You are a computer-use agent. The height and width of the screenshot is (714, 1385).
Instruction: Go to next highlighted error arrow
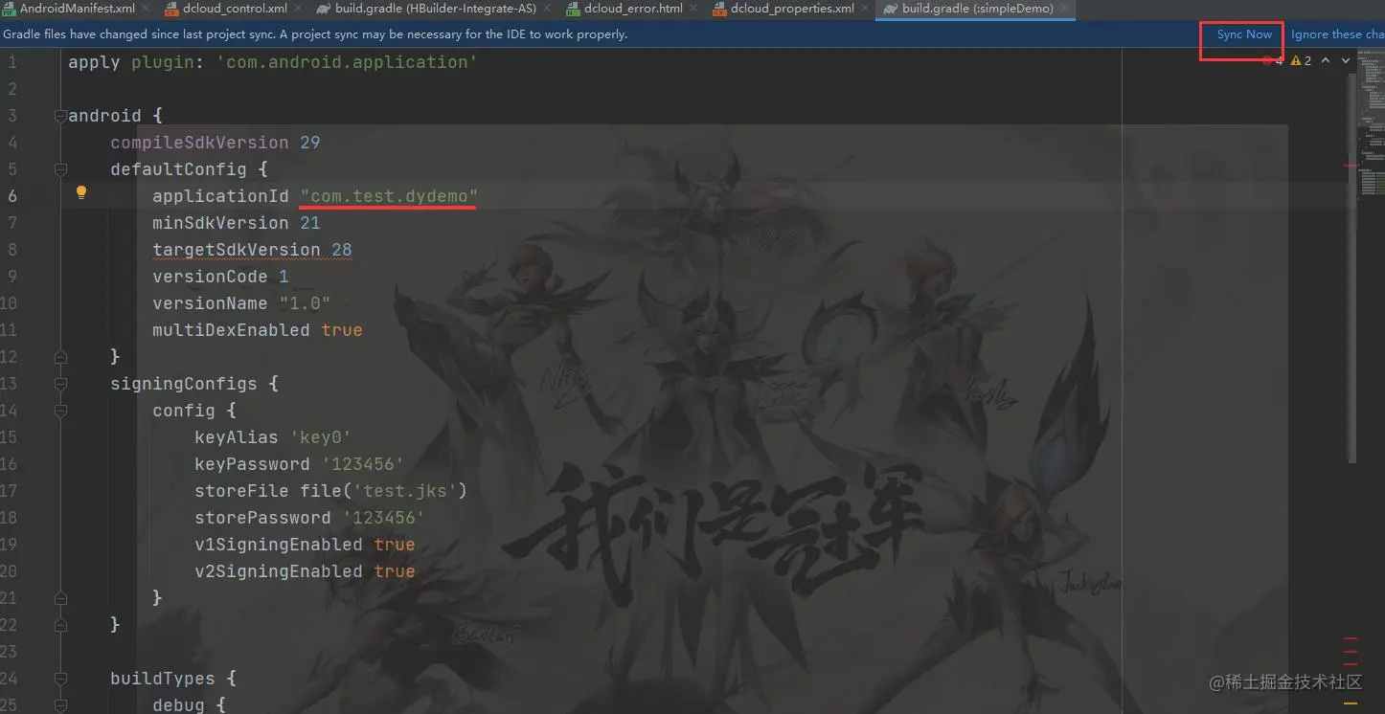pos(1346,60)
